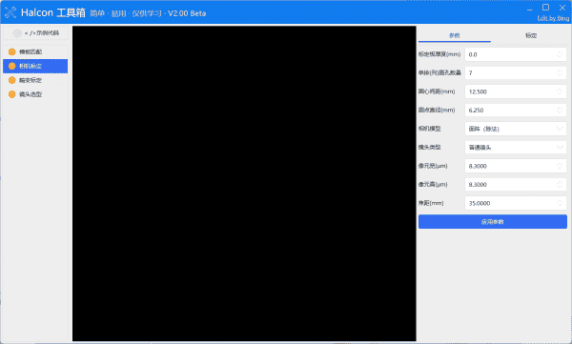The height and width of the screenshot is (344, 572).
Task: Adjust the 焦距(mm) spinner arrows
Action: 560,203
